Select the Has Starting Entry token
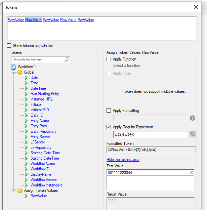Viewport: 207px width, 210px height. (x=45, y=94)
